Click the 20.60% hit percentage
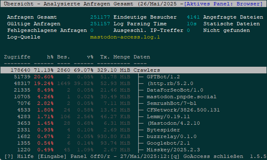Screen dimensions: 267x160 [x=44, y=77]
